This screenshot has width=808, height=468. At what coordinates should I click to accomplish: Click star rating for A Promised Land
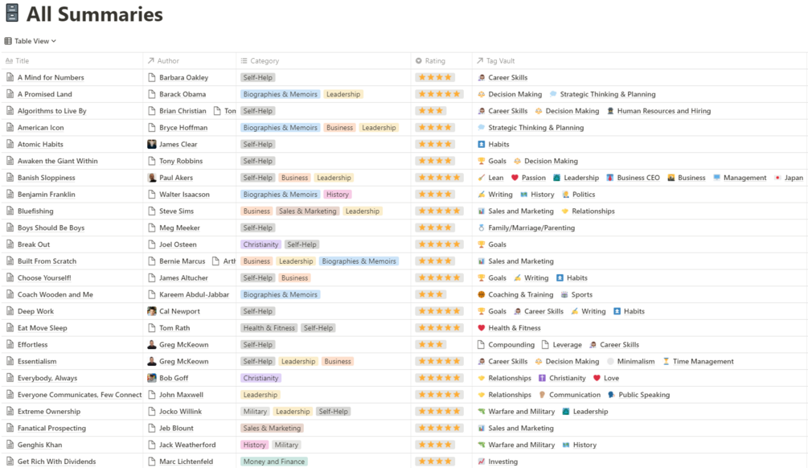(x=439, y=94)
